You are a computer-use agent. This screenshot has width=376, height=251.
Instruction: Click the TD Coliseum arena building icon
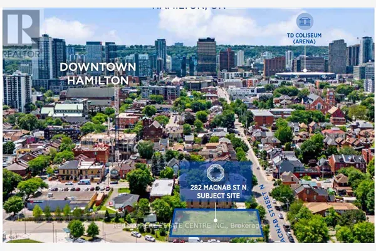[x=305, y=21]
